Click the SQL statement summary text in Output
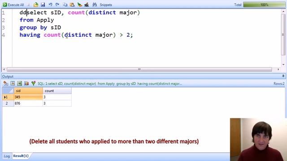This screenshot has width=287, height=161. click(110, 84)
